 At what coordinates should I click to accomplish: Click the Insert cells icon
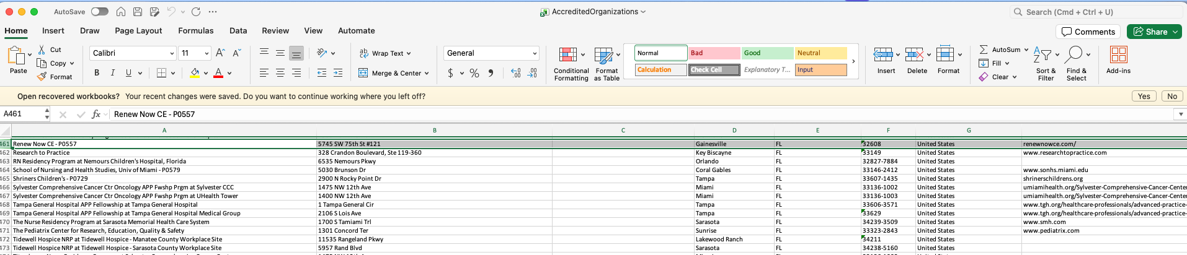883,55
